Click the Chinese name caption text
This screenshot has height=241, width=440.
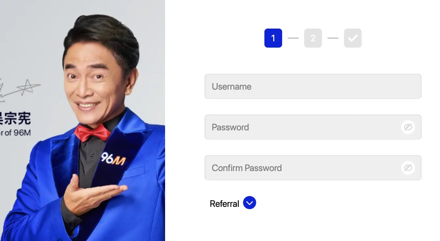(16, 118)
